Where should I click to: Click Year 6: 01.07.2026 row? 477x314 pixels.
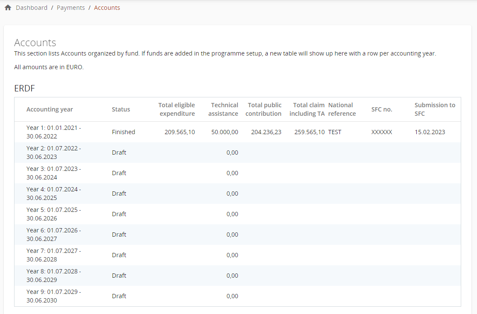53,235
